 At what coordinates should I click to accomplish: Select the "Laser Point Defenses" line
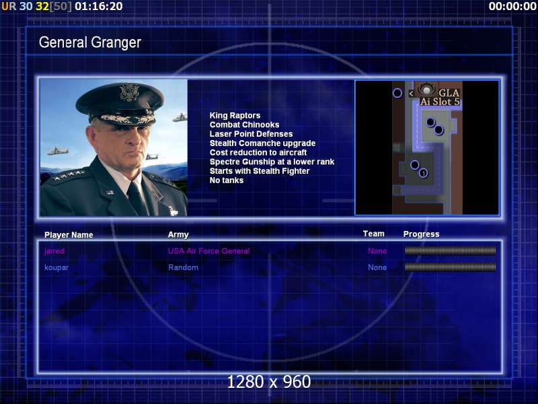(251, 134)
